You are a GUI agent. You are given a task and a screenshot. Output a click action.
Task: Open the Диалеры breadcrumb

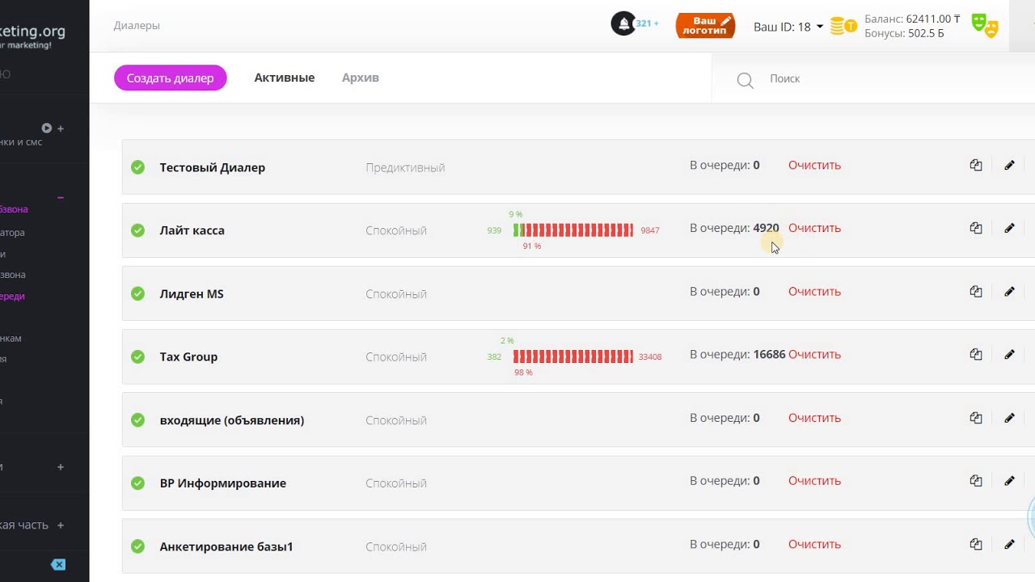[137, 25]
